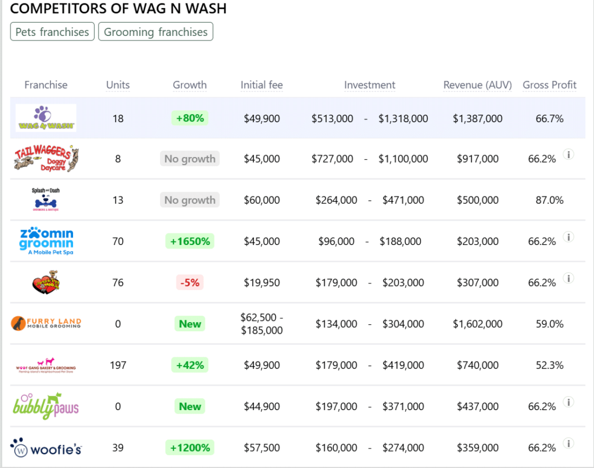Select the +42% growth badge
Screen dimensions: 594x468
tap(190, 365)
